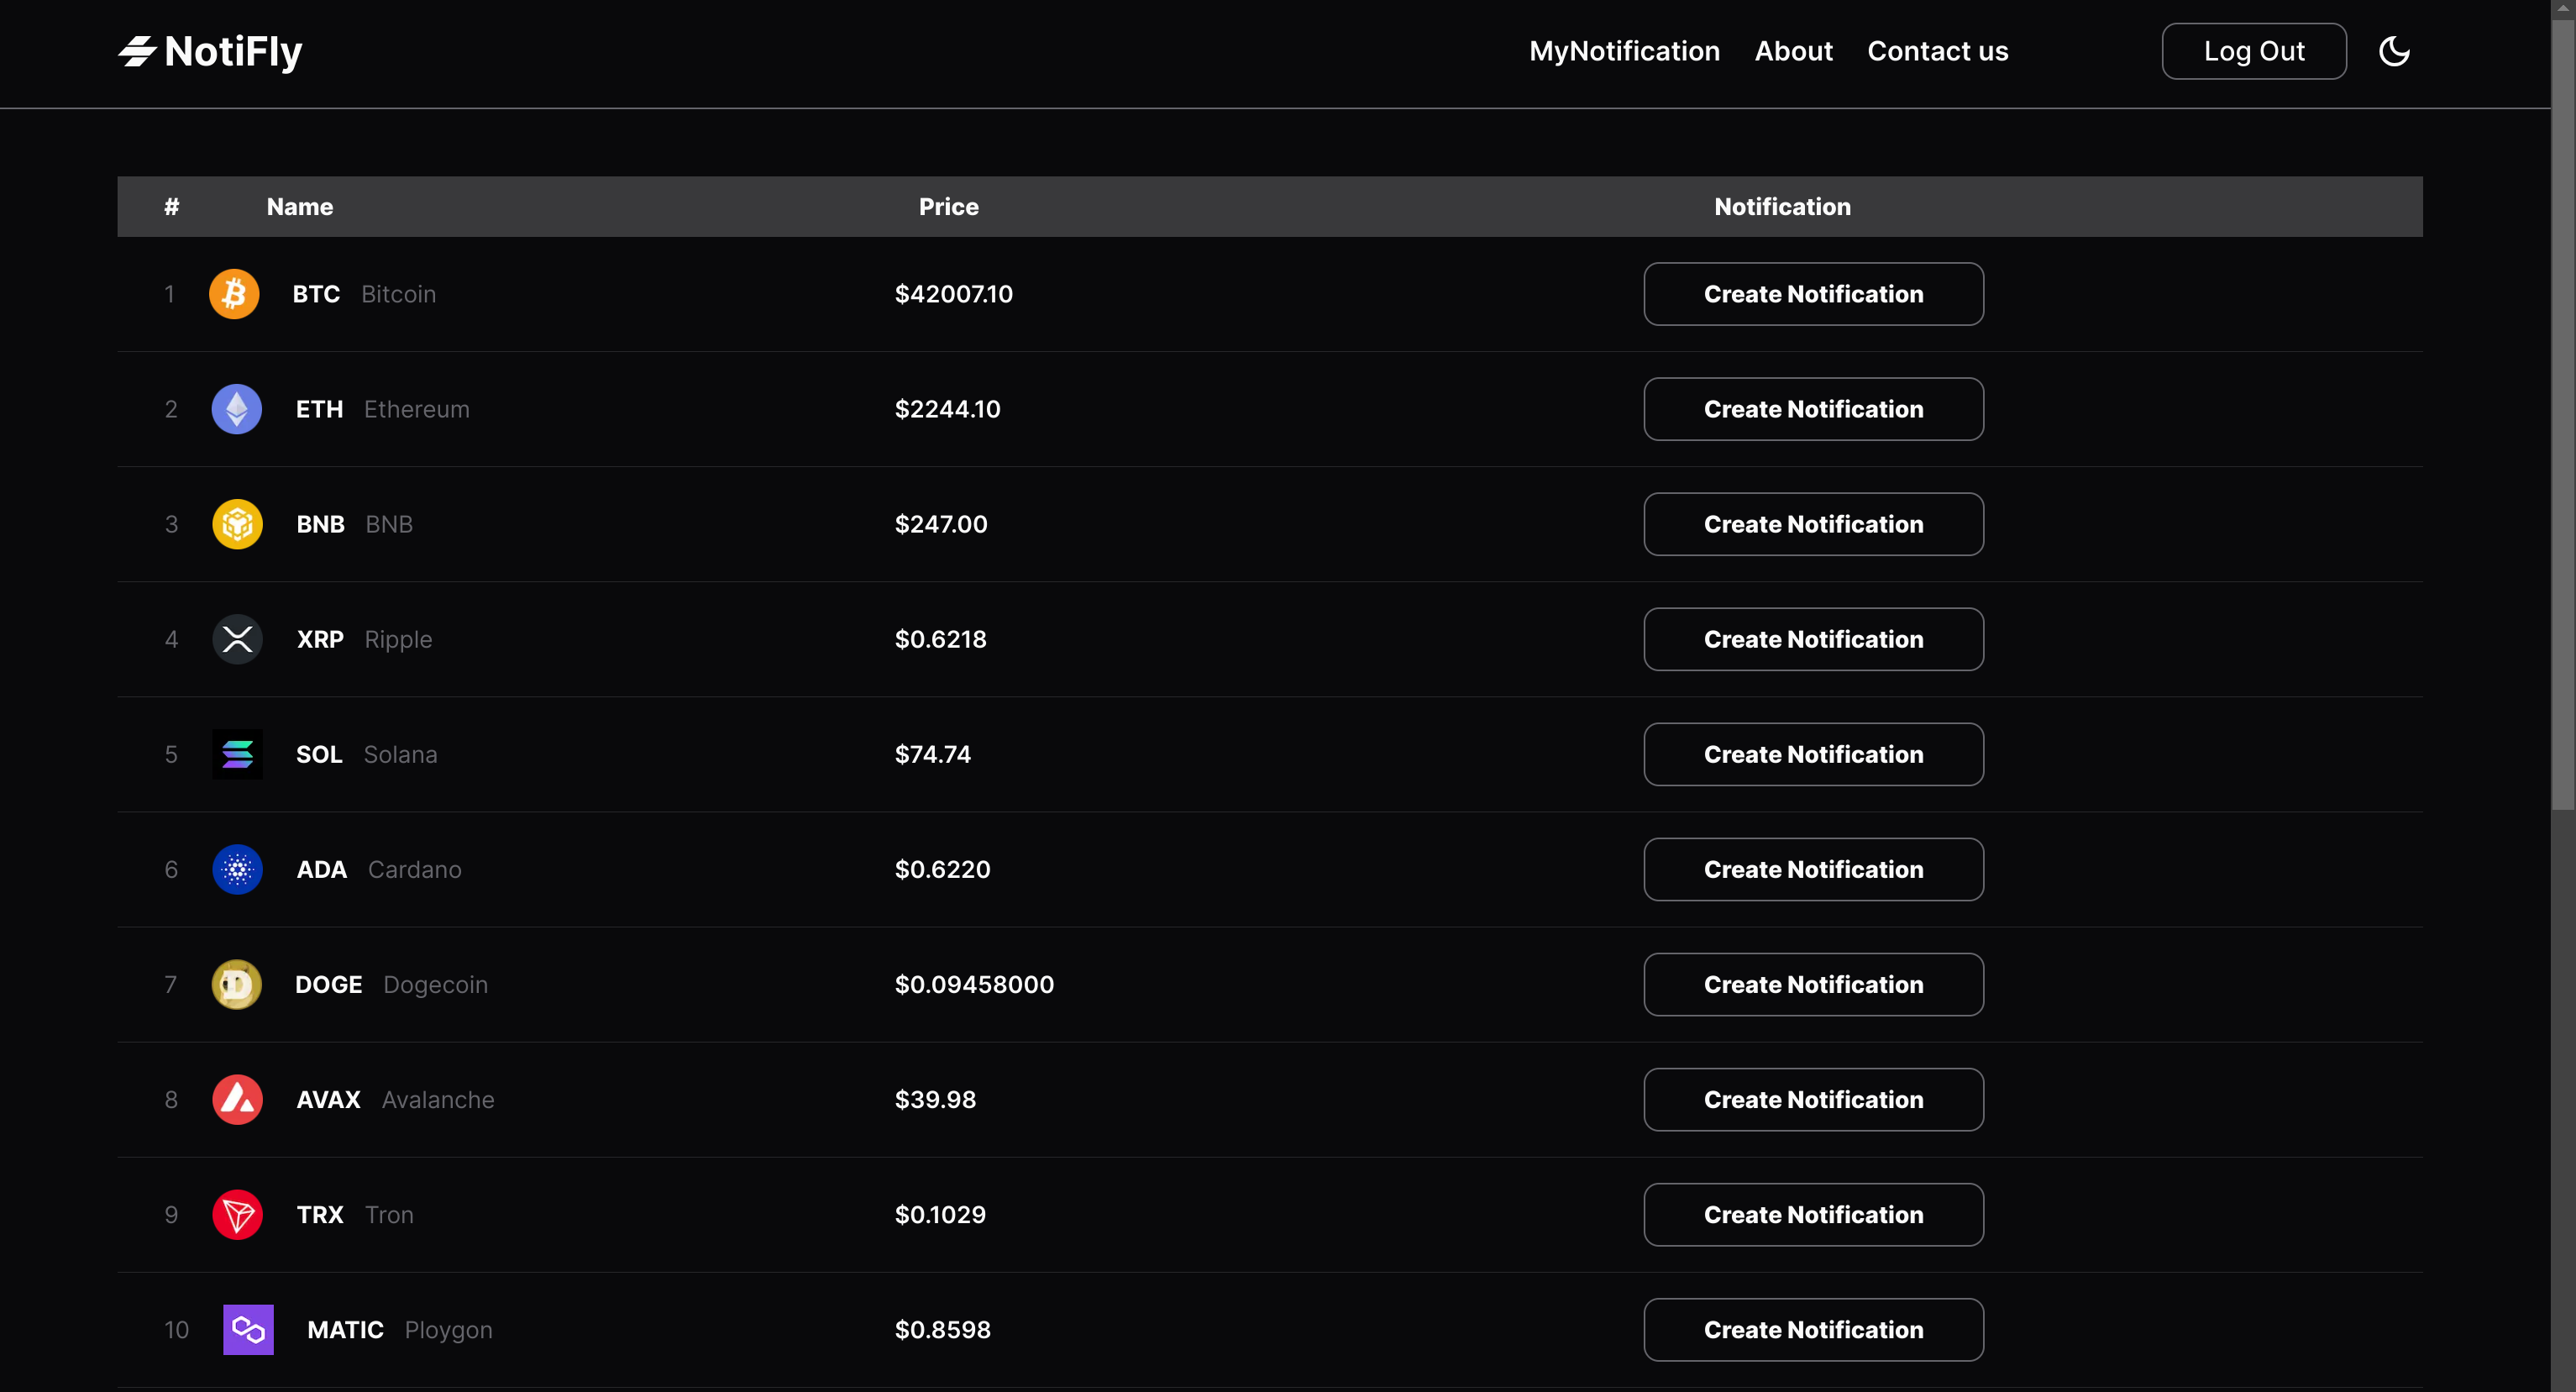Click the XRP Ripple logo icon
The image size is (2576, 1392).
pyautogui.click(x=237, y=639)
